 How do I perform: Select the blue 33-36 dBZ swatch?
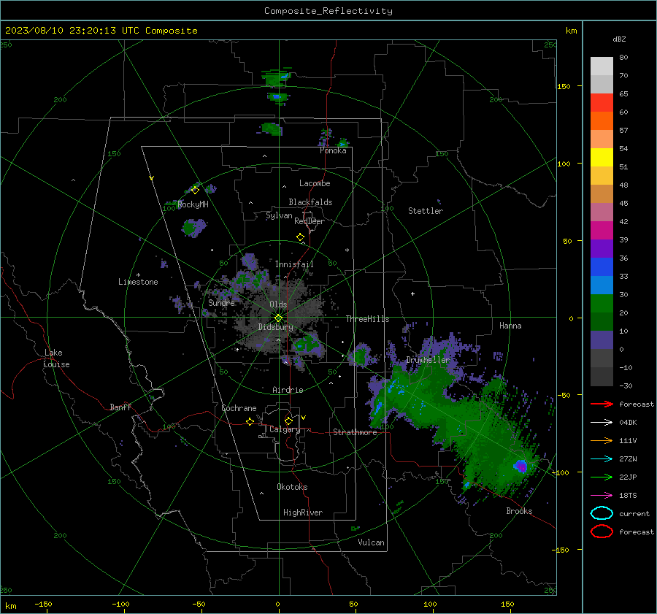(602, 267)
